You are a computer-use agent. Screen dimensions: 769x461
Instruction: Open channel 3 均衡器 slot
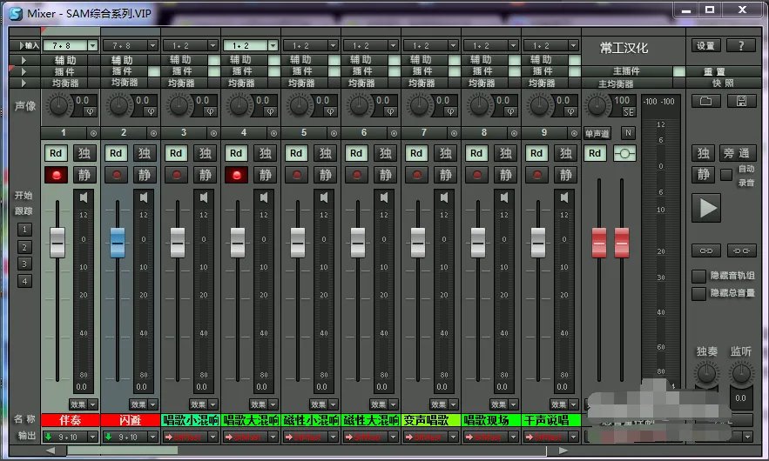tap(181, 83)
